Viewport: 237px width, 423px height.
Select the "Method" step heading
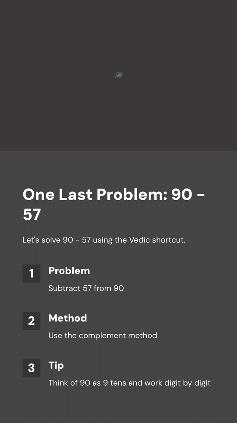tap(68, 318)
